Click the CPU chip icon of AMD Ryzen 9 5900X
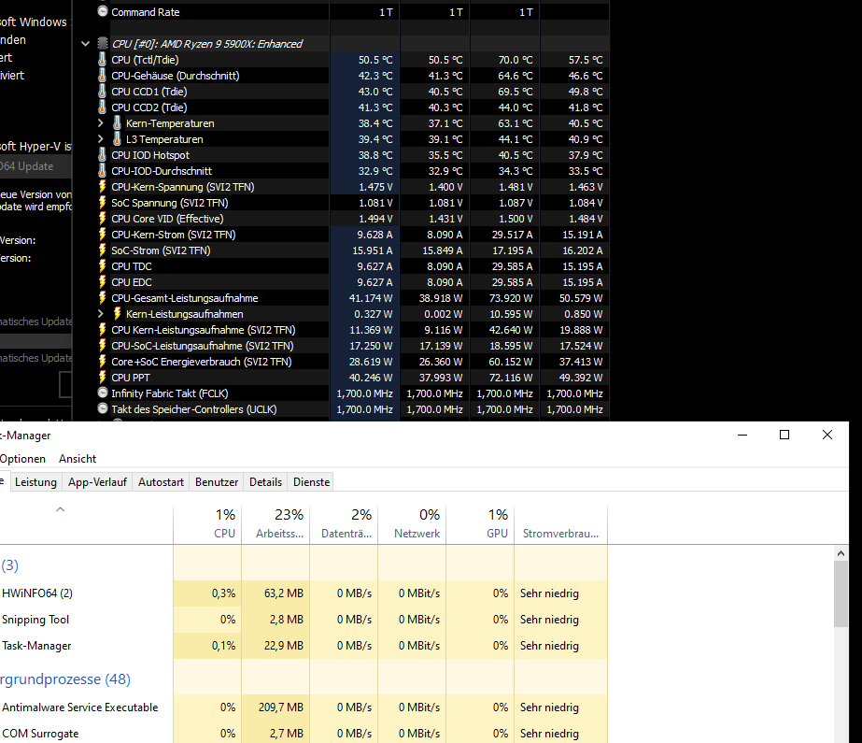Image resolution: width=862 pixels, height=743 pixels. (x=102, y=43)
